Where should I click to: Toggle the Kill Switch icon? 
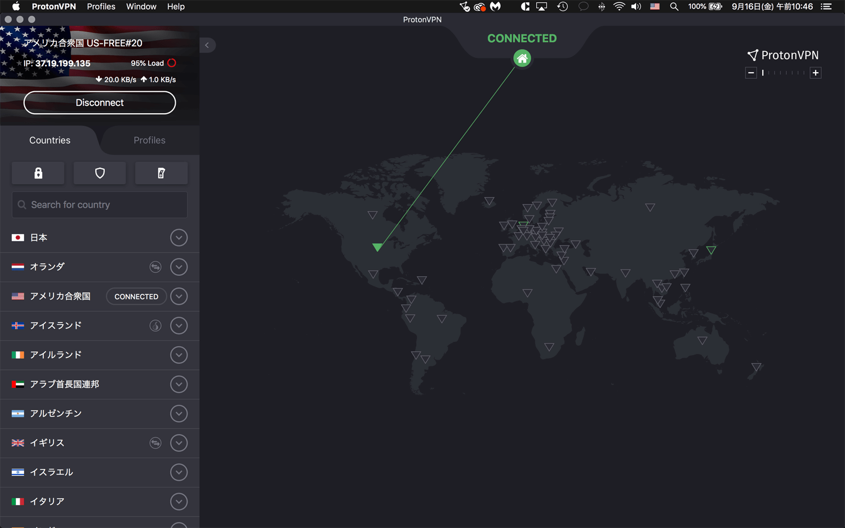click(161, 173)
